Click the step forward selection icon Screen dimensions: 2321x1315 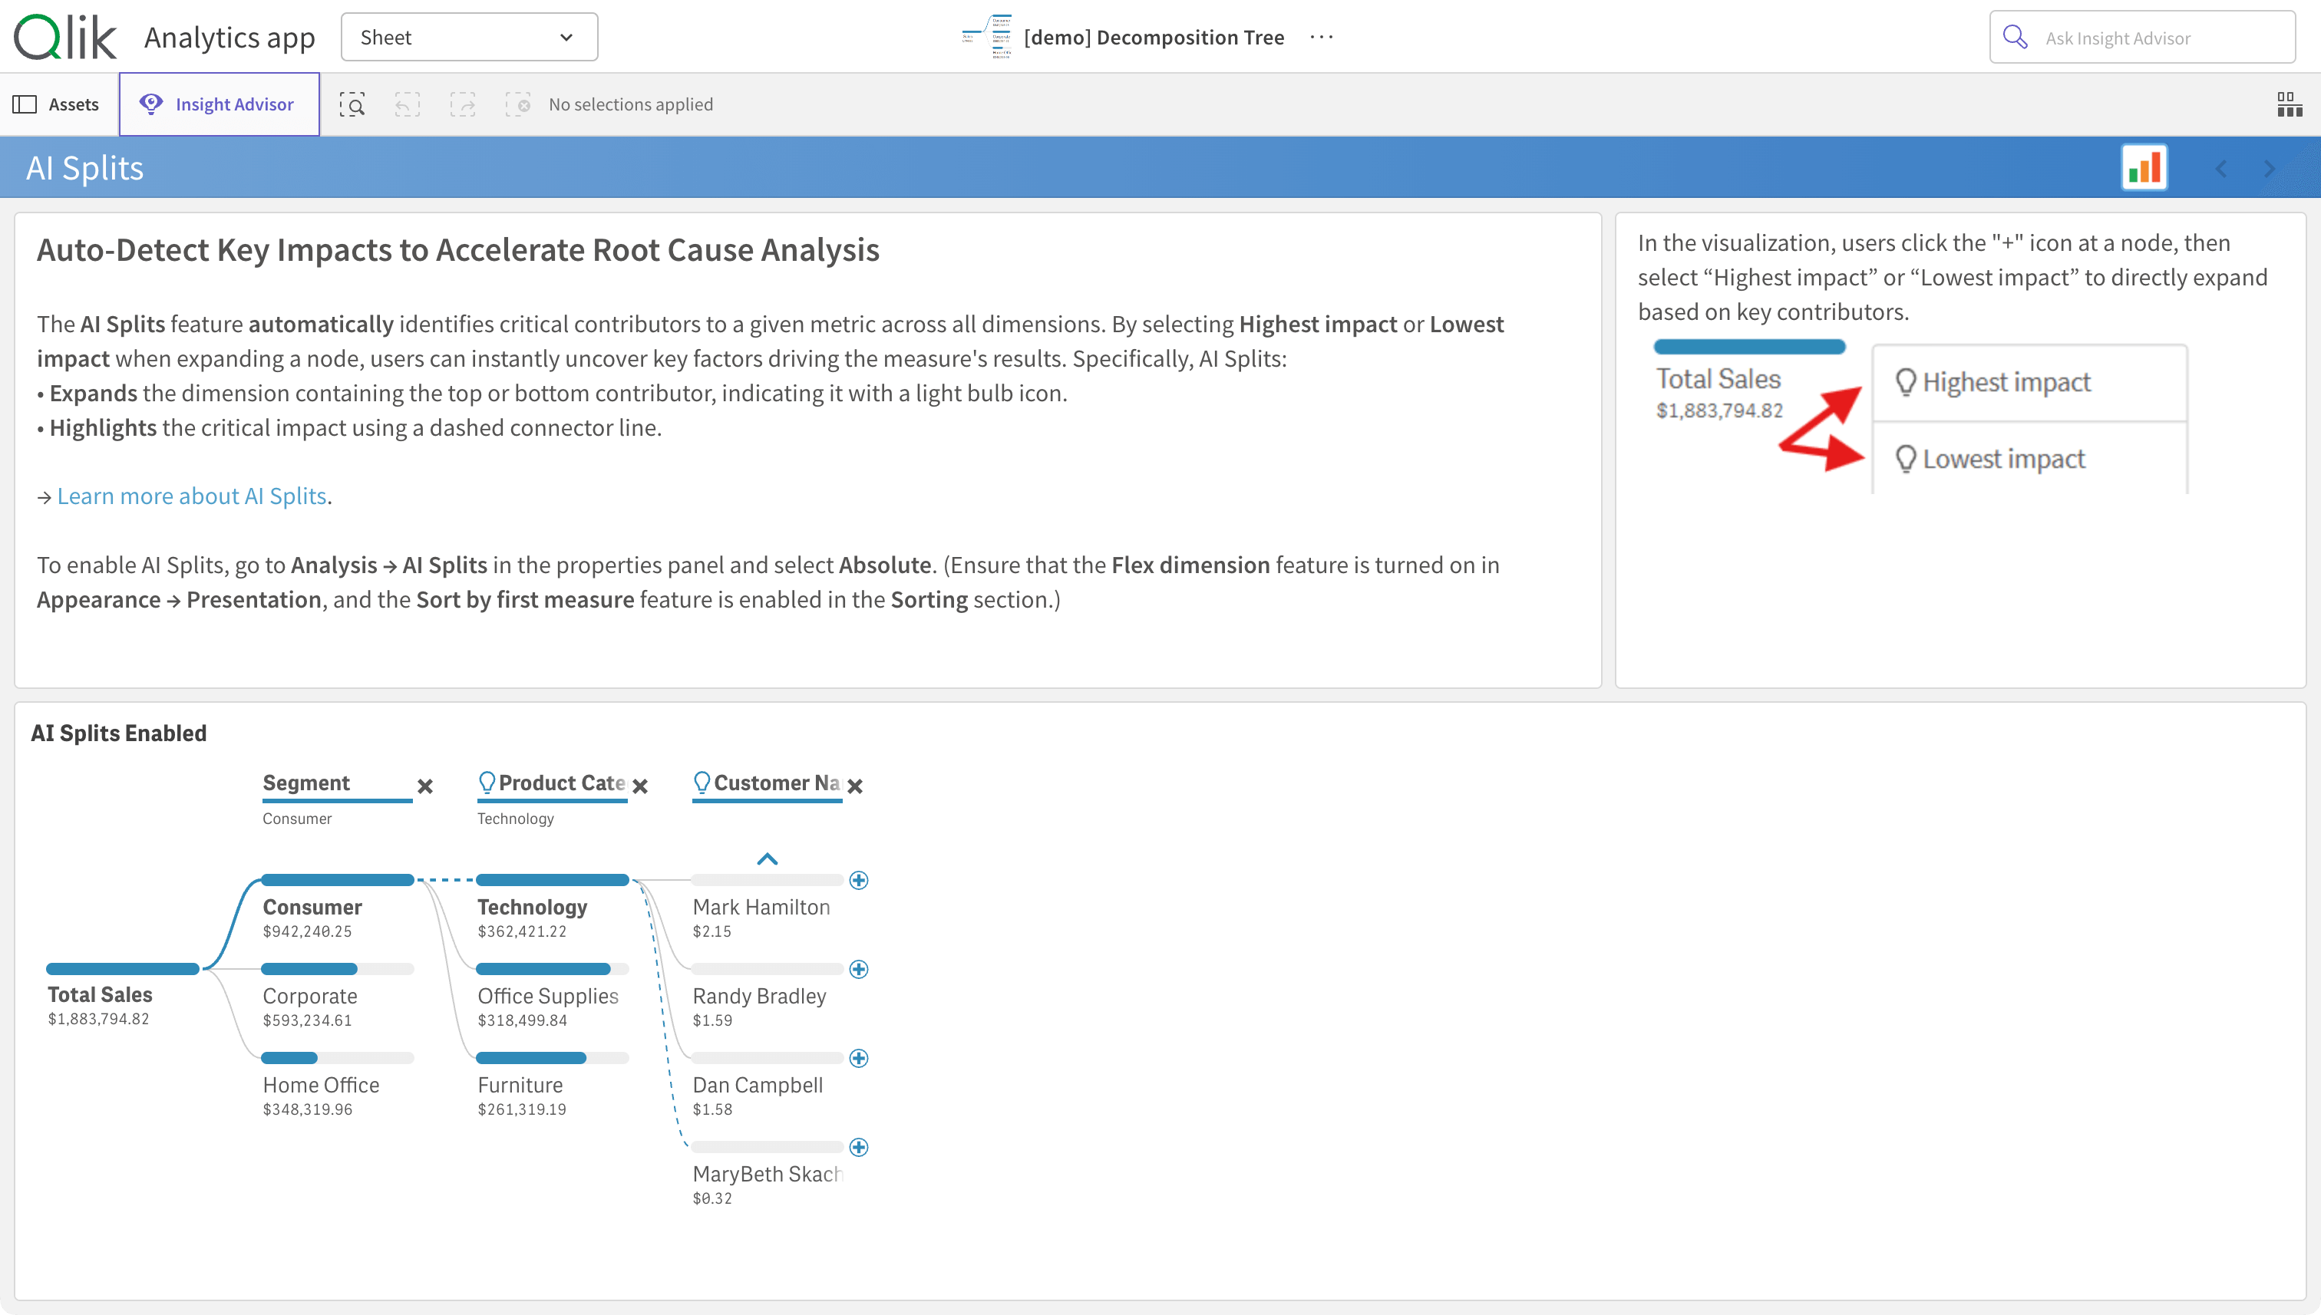coord(463,105)
